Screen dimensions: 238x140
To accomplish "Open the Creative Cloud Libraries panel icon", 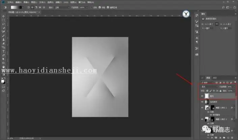I will click(197, 54).
